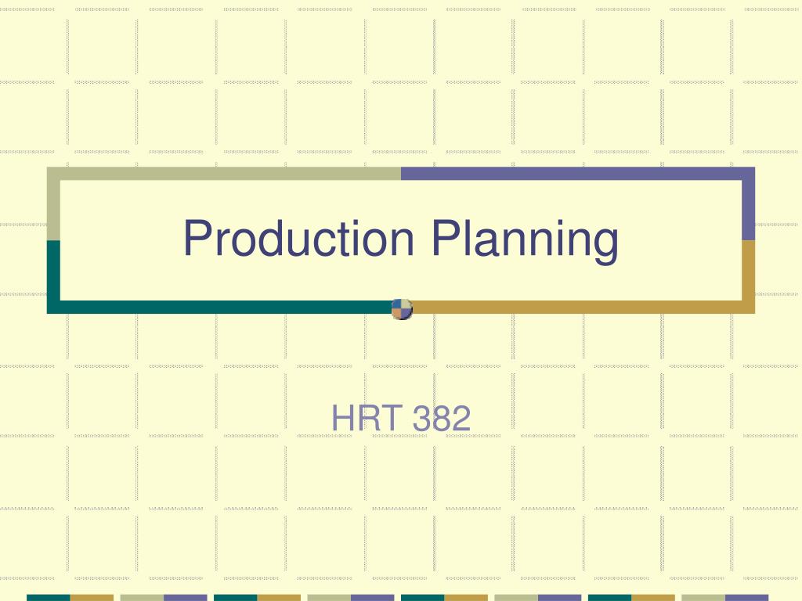Click the purple top border of the title frame
Image resolution: width=802 pixels, height=601 pixels.
[x=578, y=173]
